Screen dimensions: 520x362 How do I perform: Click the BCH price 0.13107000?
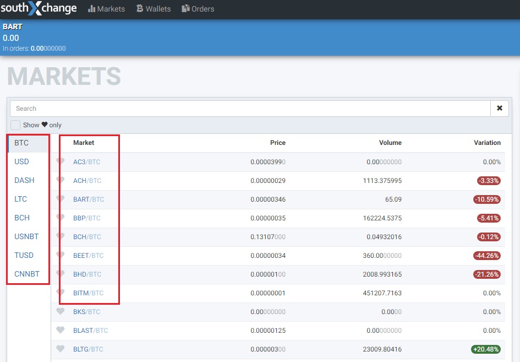268,237
